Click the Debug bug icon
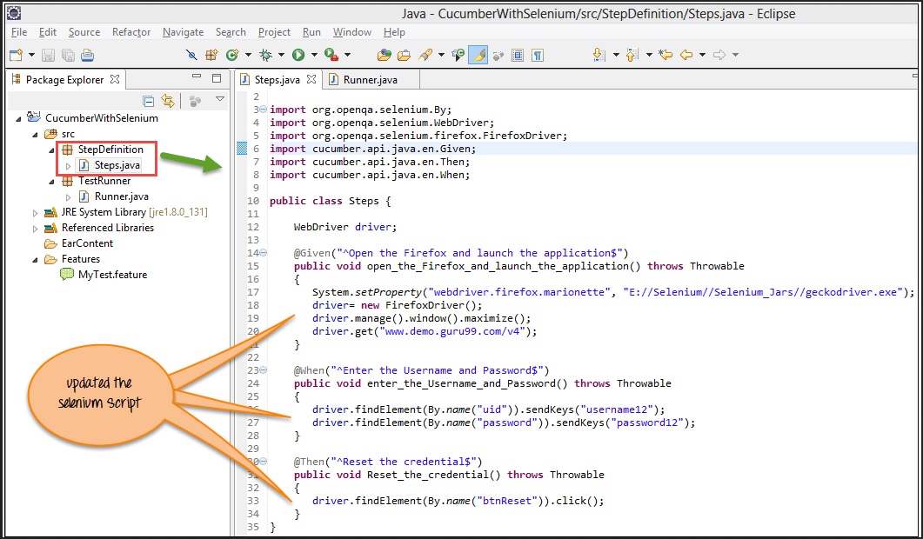This screenshot has width=923, height=539. point(265,56)
